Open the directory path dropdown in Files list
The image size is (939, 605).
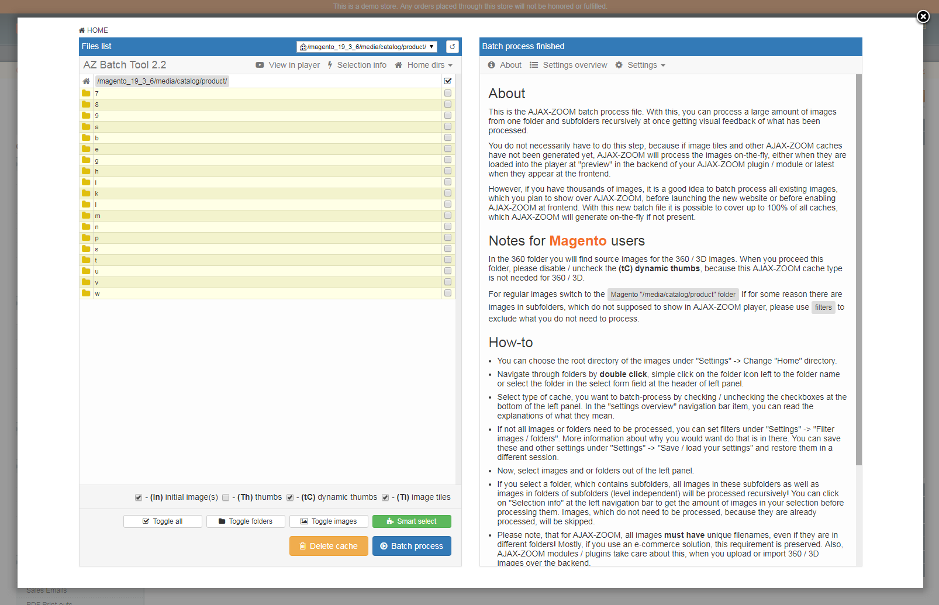point(367,47)
